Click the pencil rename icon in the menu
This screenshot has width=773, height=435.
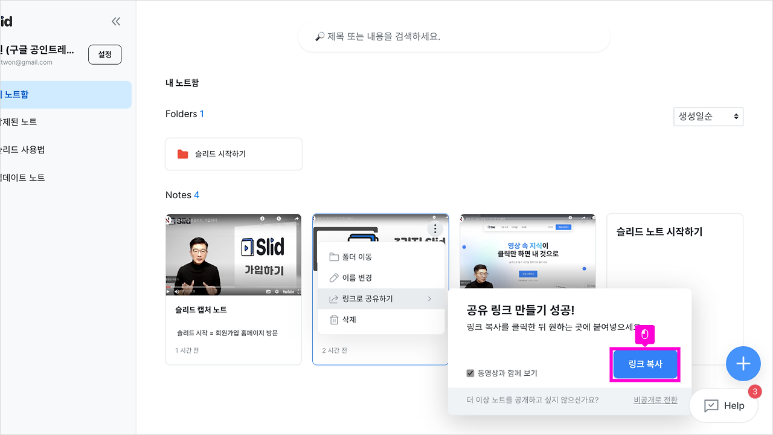click(335, 277)
